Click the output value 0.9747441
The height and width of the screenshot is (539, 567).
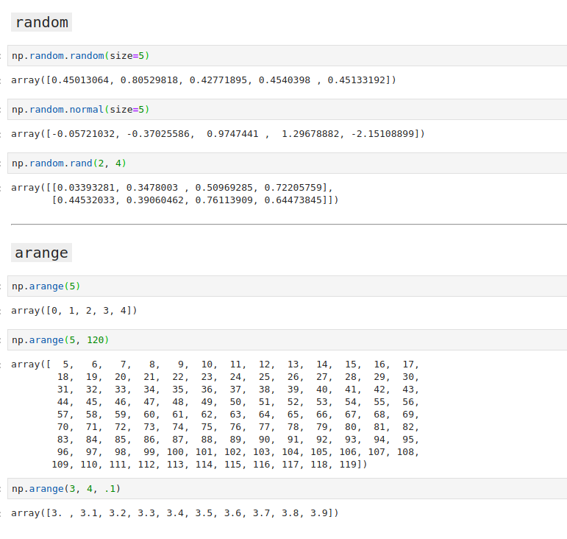tap(232, 134)
